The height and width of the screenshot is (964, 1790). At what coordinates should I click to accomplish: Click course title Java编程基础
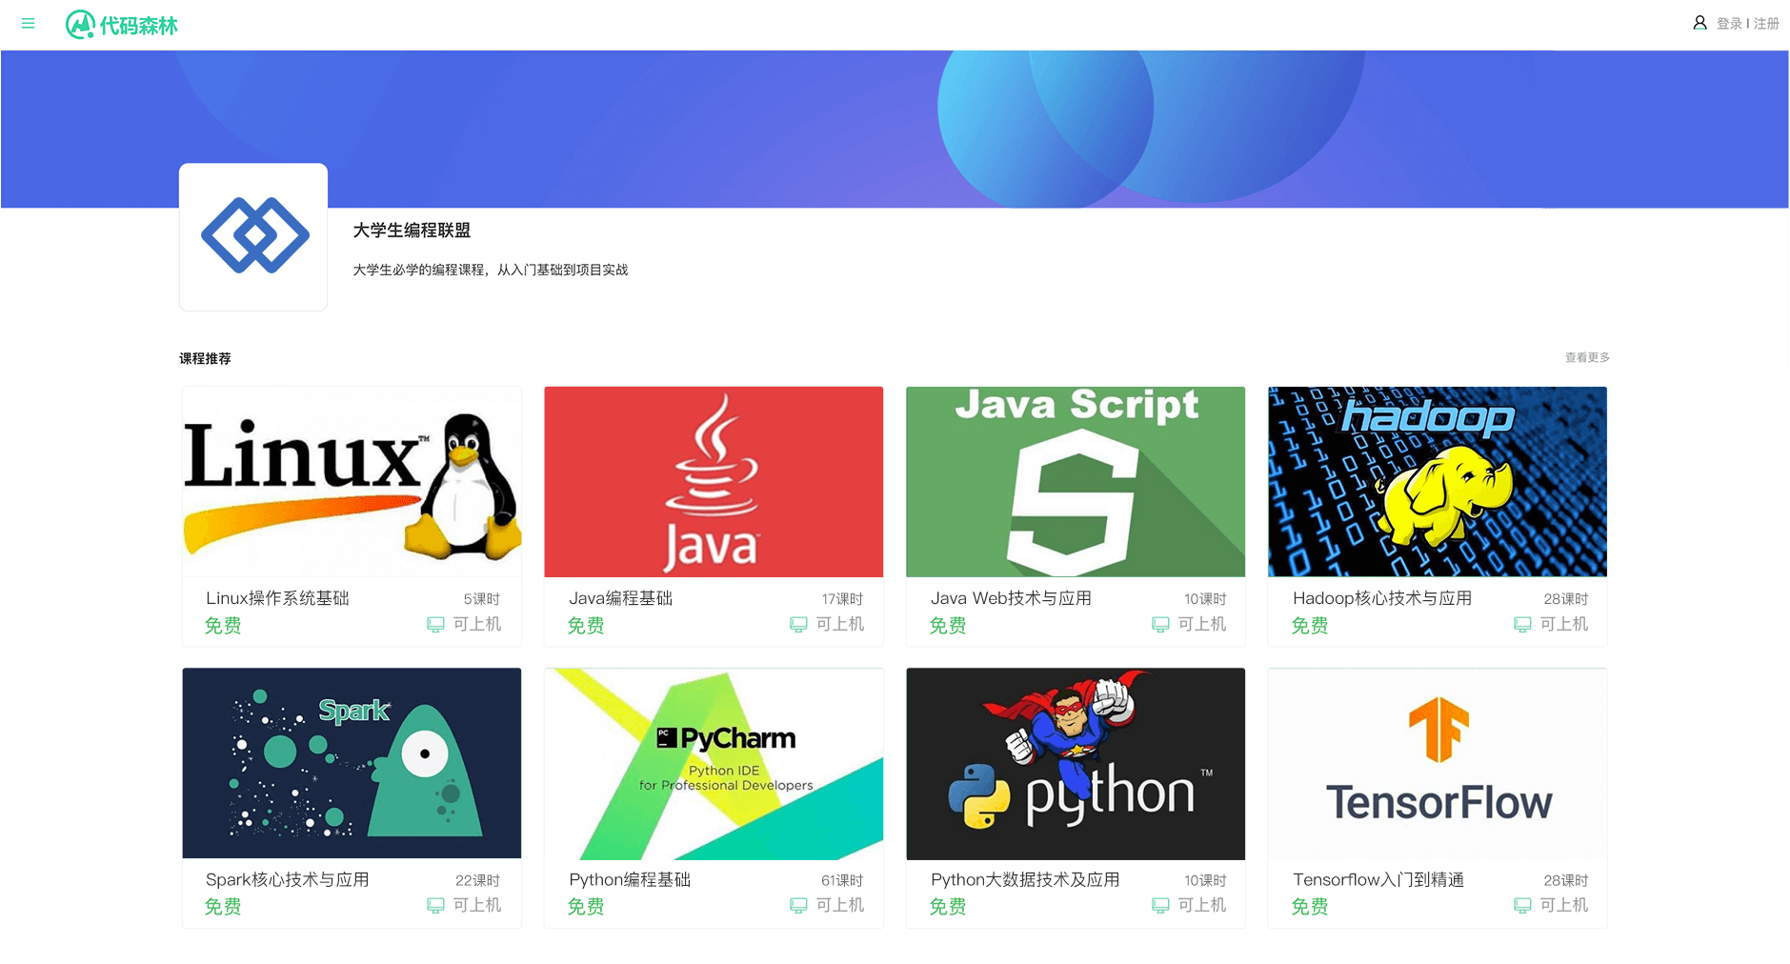(x=620, y=598)
